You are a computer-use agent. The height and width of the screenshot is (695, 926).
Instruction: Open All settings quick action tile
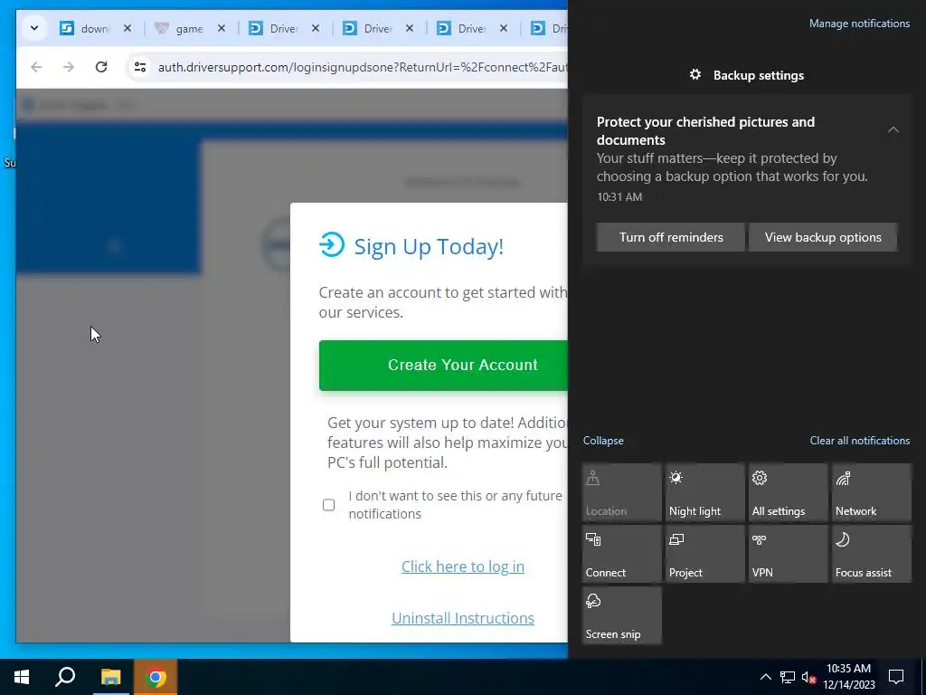[x=789, y=492]
